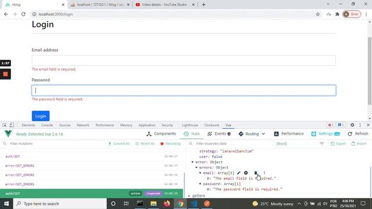372x209 pixels.
Task: Click the browser back arrow
Action: coord(6,14)
